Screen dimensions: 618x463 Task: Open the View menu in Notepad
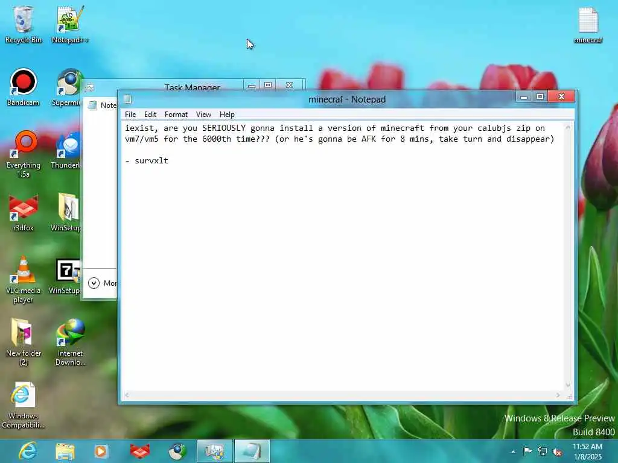[x=204, y=115]
